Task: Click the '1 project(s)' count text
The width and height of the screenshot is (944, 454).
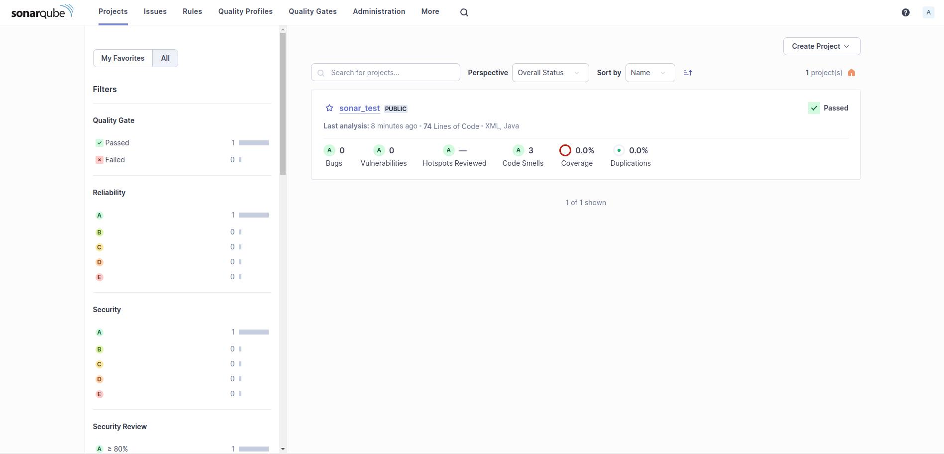Action: click(824, 73)
